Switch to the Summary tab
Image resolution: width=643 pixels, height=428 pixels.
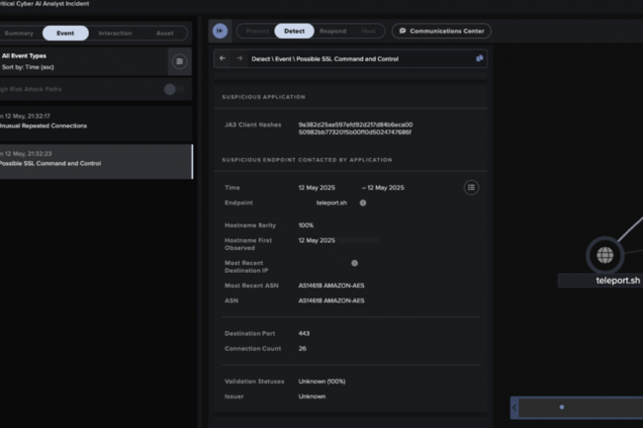tap(19, 33)
